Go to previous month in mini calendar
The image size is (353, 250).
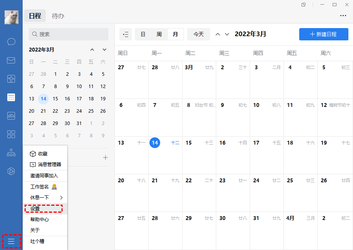coord(92,50)
